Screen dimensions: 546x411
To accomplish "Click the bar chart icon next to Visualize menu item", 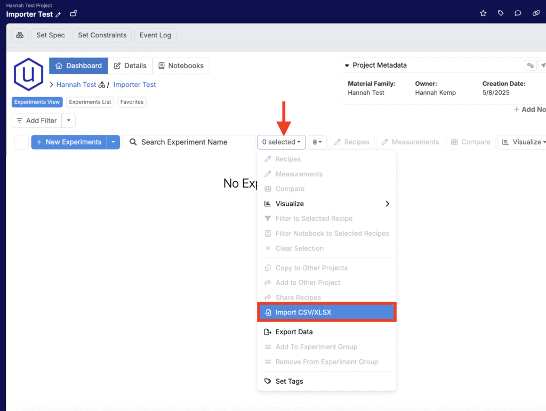I will (x=268, y=204).
